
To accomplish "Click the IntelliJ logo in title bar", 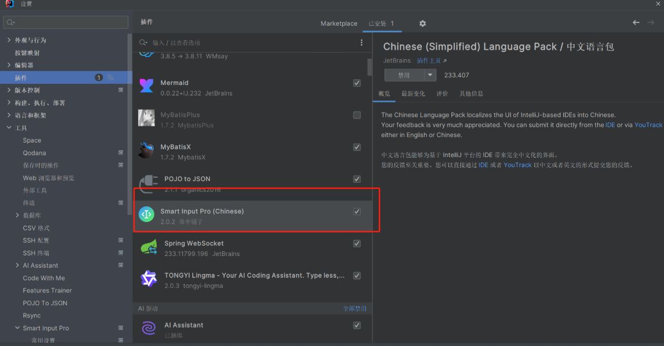I will 10,3.
